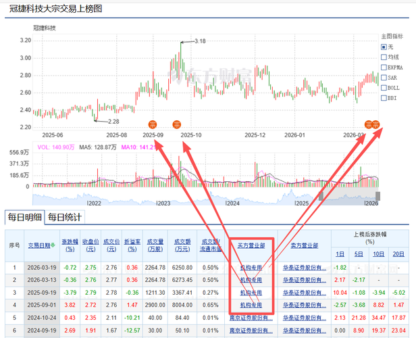Sort by 成交价(元) column header
This screenshot has height=338, width=416.
(111, 245)
